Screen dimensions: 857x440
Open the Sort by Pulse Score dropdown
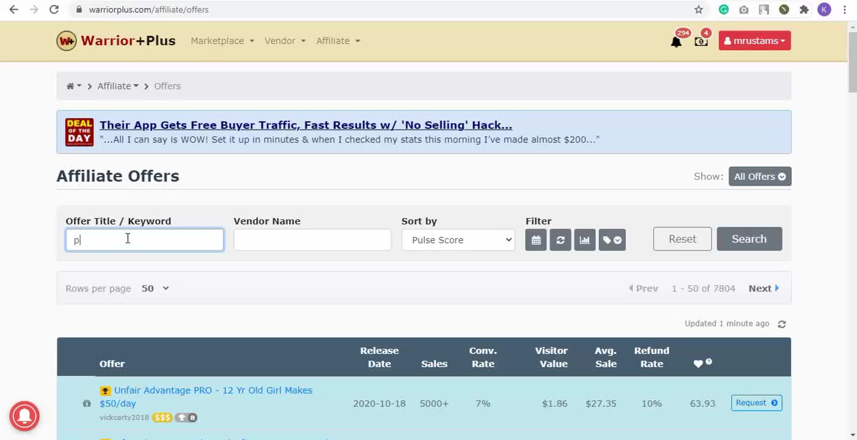458,240
